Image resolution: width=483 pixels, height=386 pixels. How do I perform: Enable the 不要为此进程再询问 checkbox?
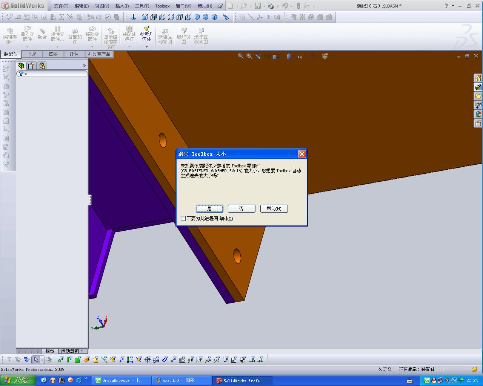pos(183,219)
